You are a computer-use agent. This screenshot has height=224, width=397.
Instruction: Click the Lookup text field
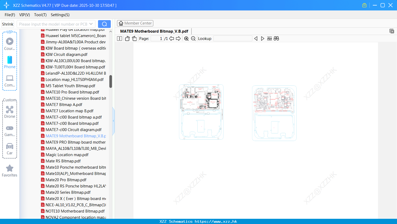pos(233,39)
